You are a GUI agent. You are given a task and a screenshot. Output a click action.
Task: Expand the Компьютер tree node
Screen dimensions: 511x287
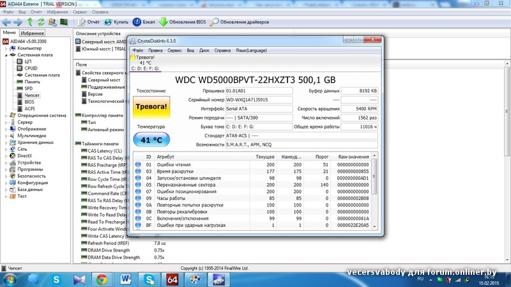6,48
